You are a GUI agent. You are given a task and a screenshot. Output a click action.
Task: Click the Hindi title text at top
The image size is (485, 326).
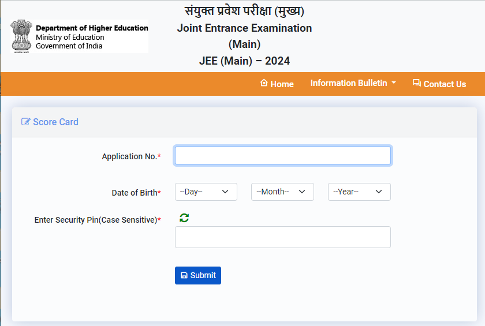coord(244,11)
